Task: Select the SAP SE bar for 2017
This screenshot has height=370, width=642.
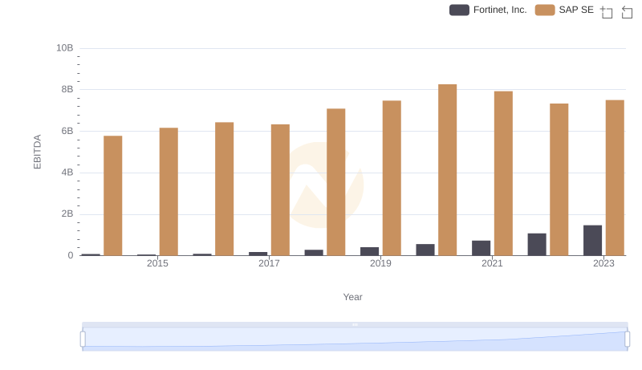Action: point(280,190)
